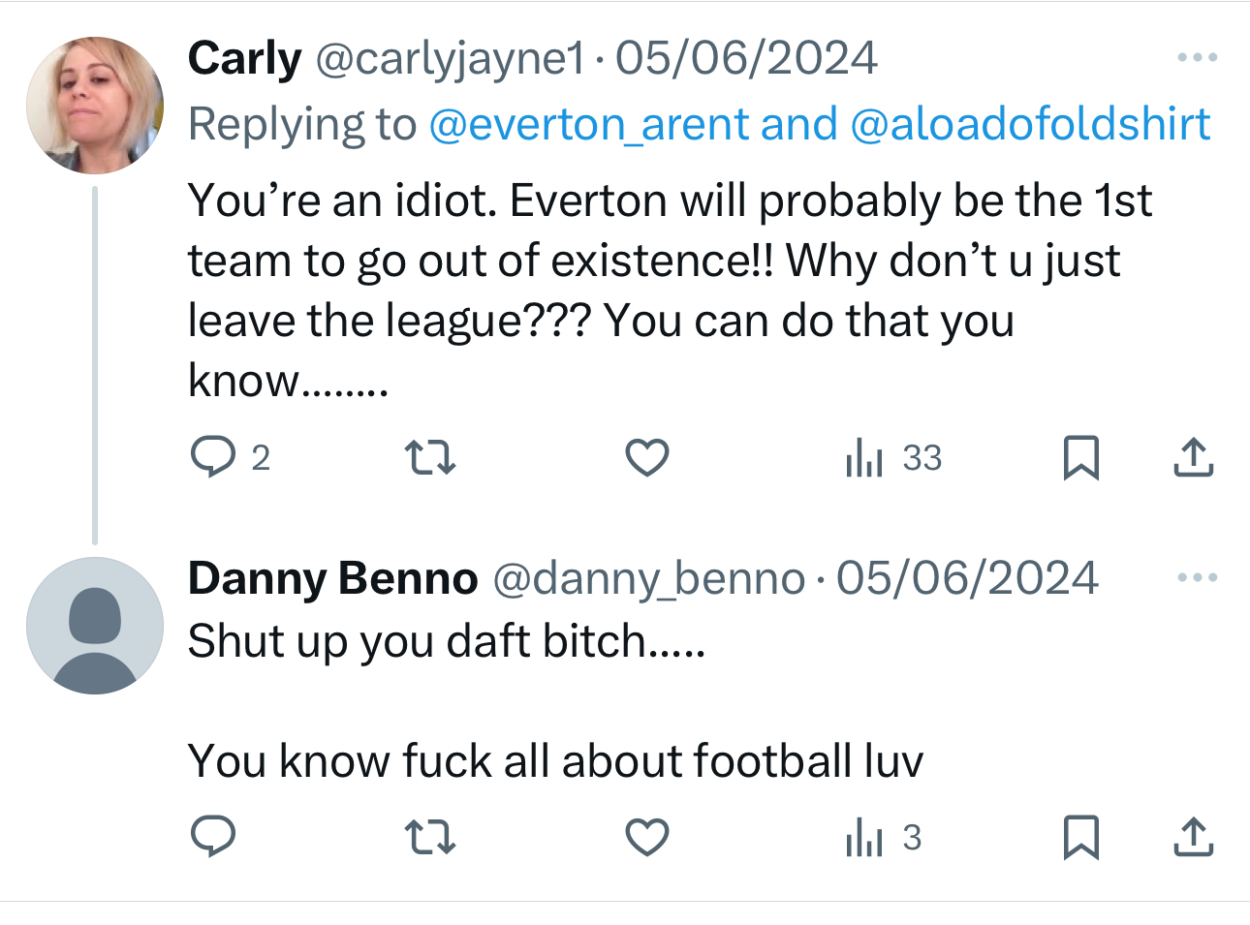Open Carly's profile picture

[x=95, y=106]
